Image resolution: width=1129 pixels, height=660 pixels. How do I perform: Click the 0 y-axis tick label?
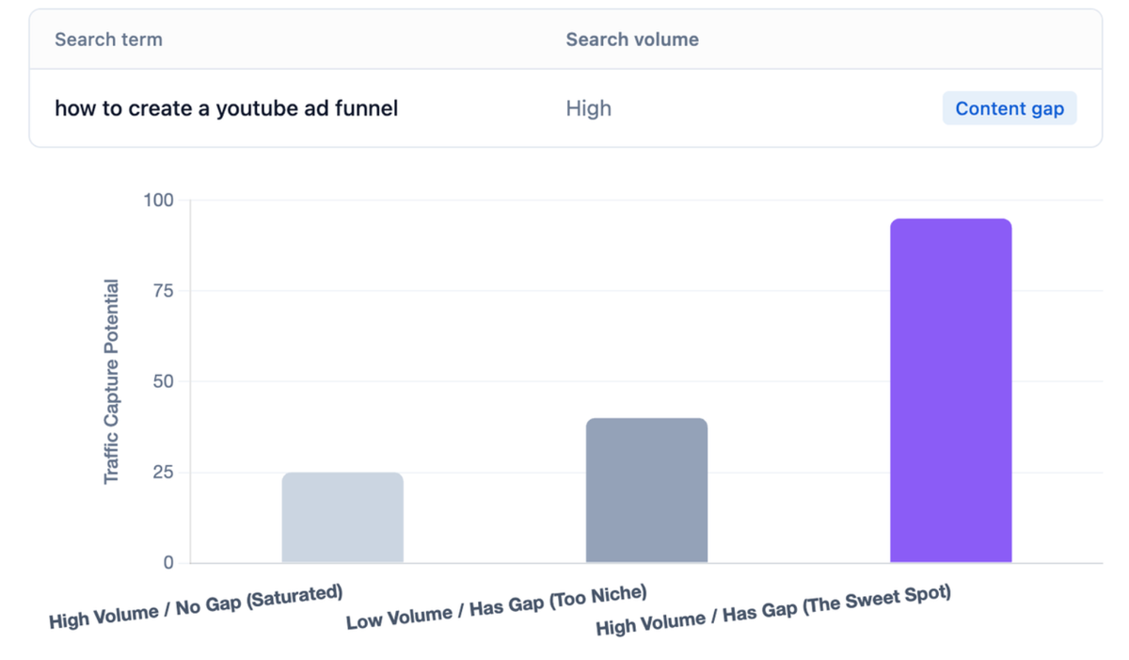pos(169,562)
